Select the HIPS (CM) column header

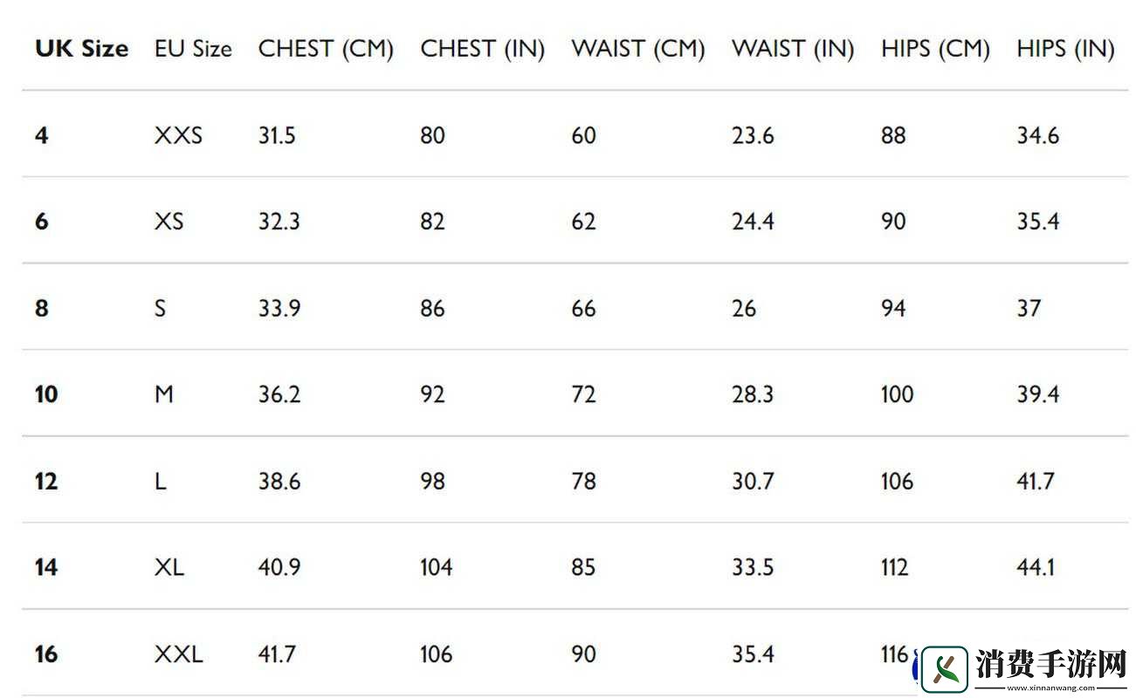pyautogui.click(x=935, y=49)
